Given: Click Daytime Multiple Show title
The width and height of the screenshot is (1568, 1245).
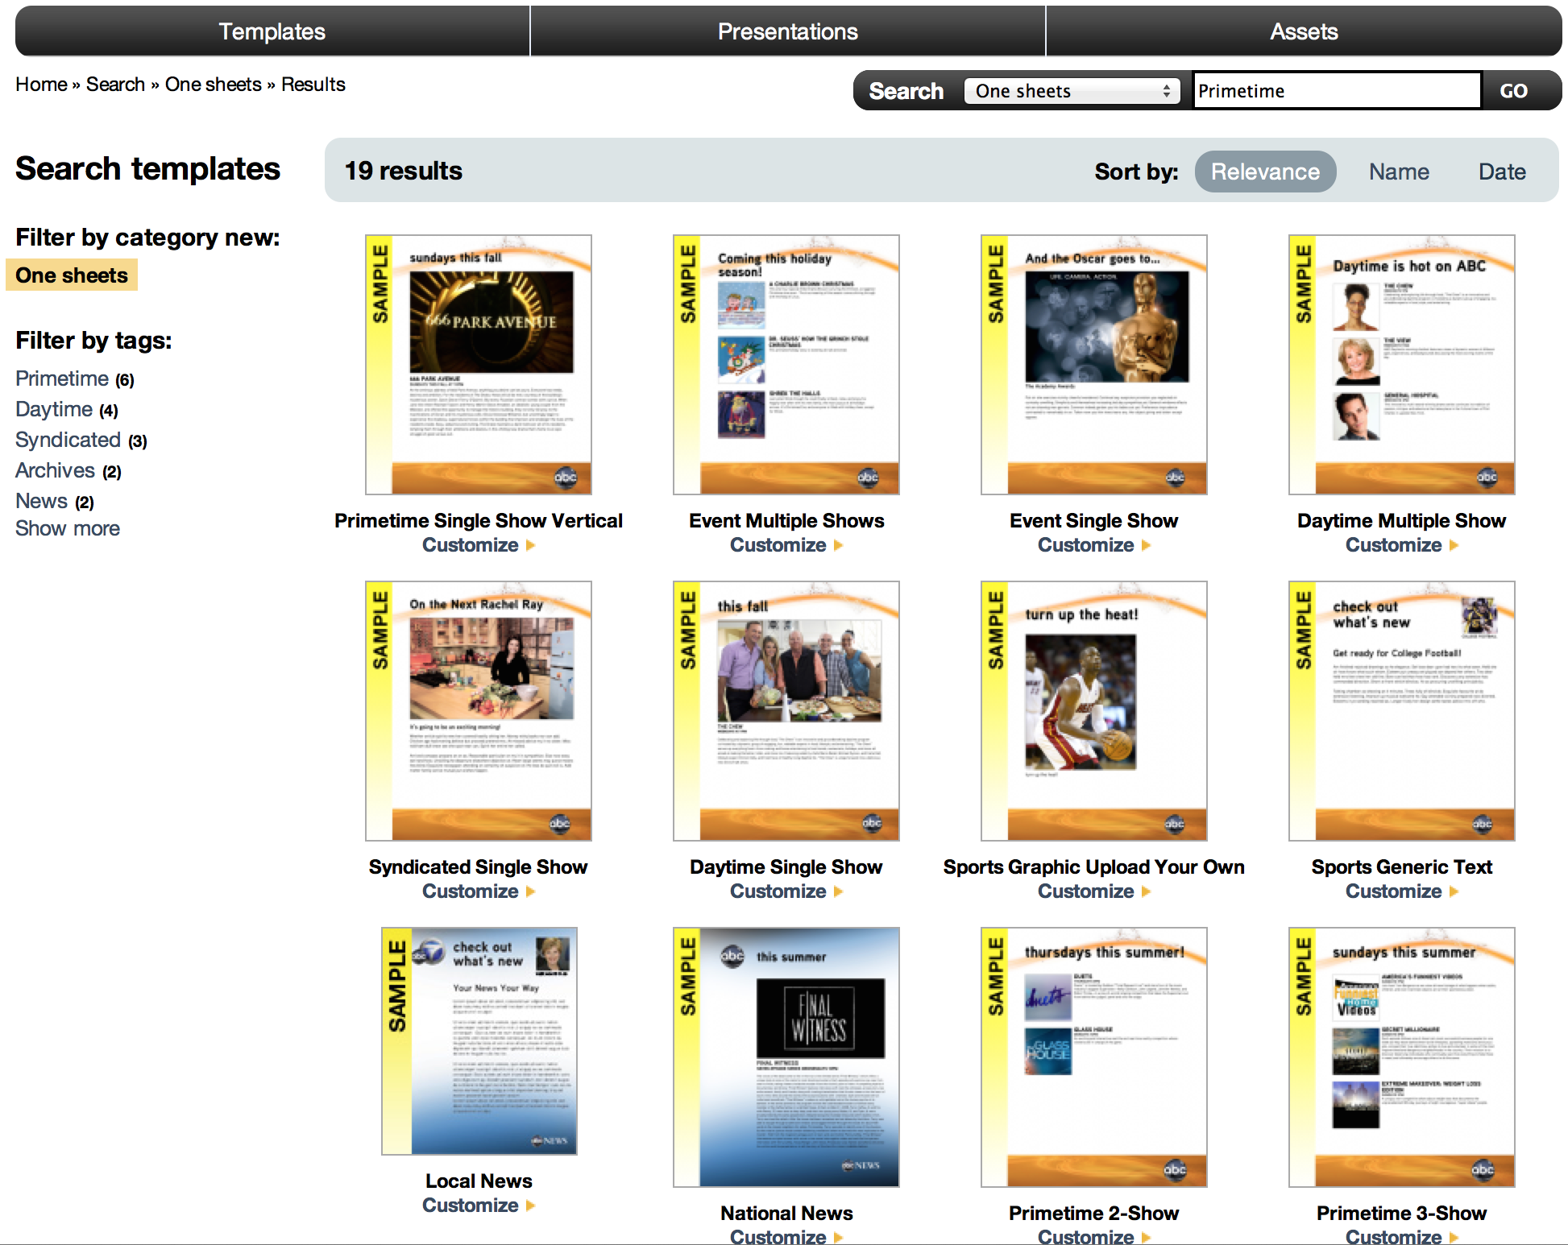Looking at the screenshot, I should click(1402, 521).
